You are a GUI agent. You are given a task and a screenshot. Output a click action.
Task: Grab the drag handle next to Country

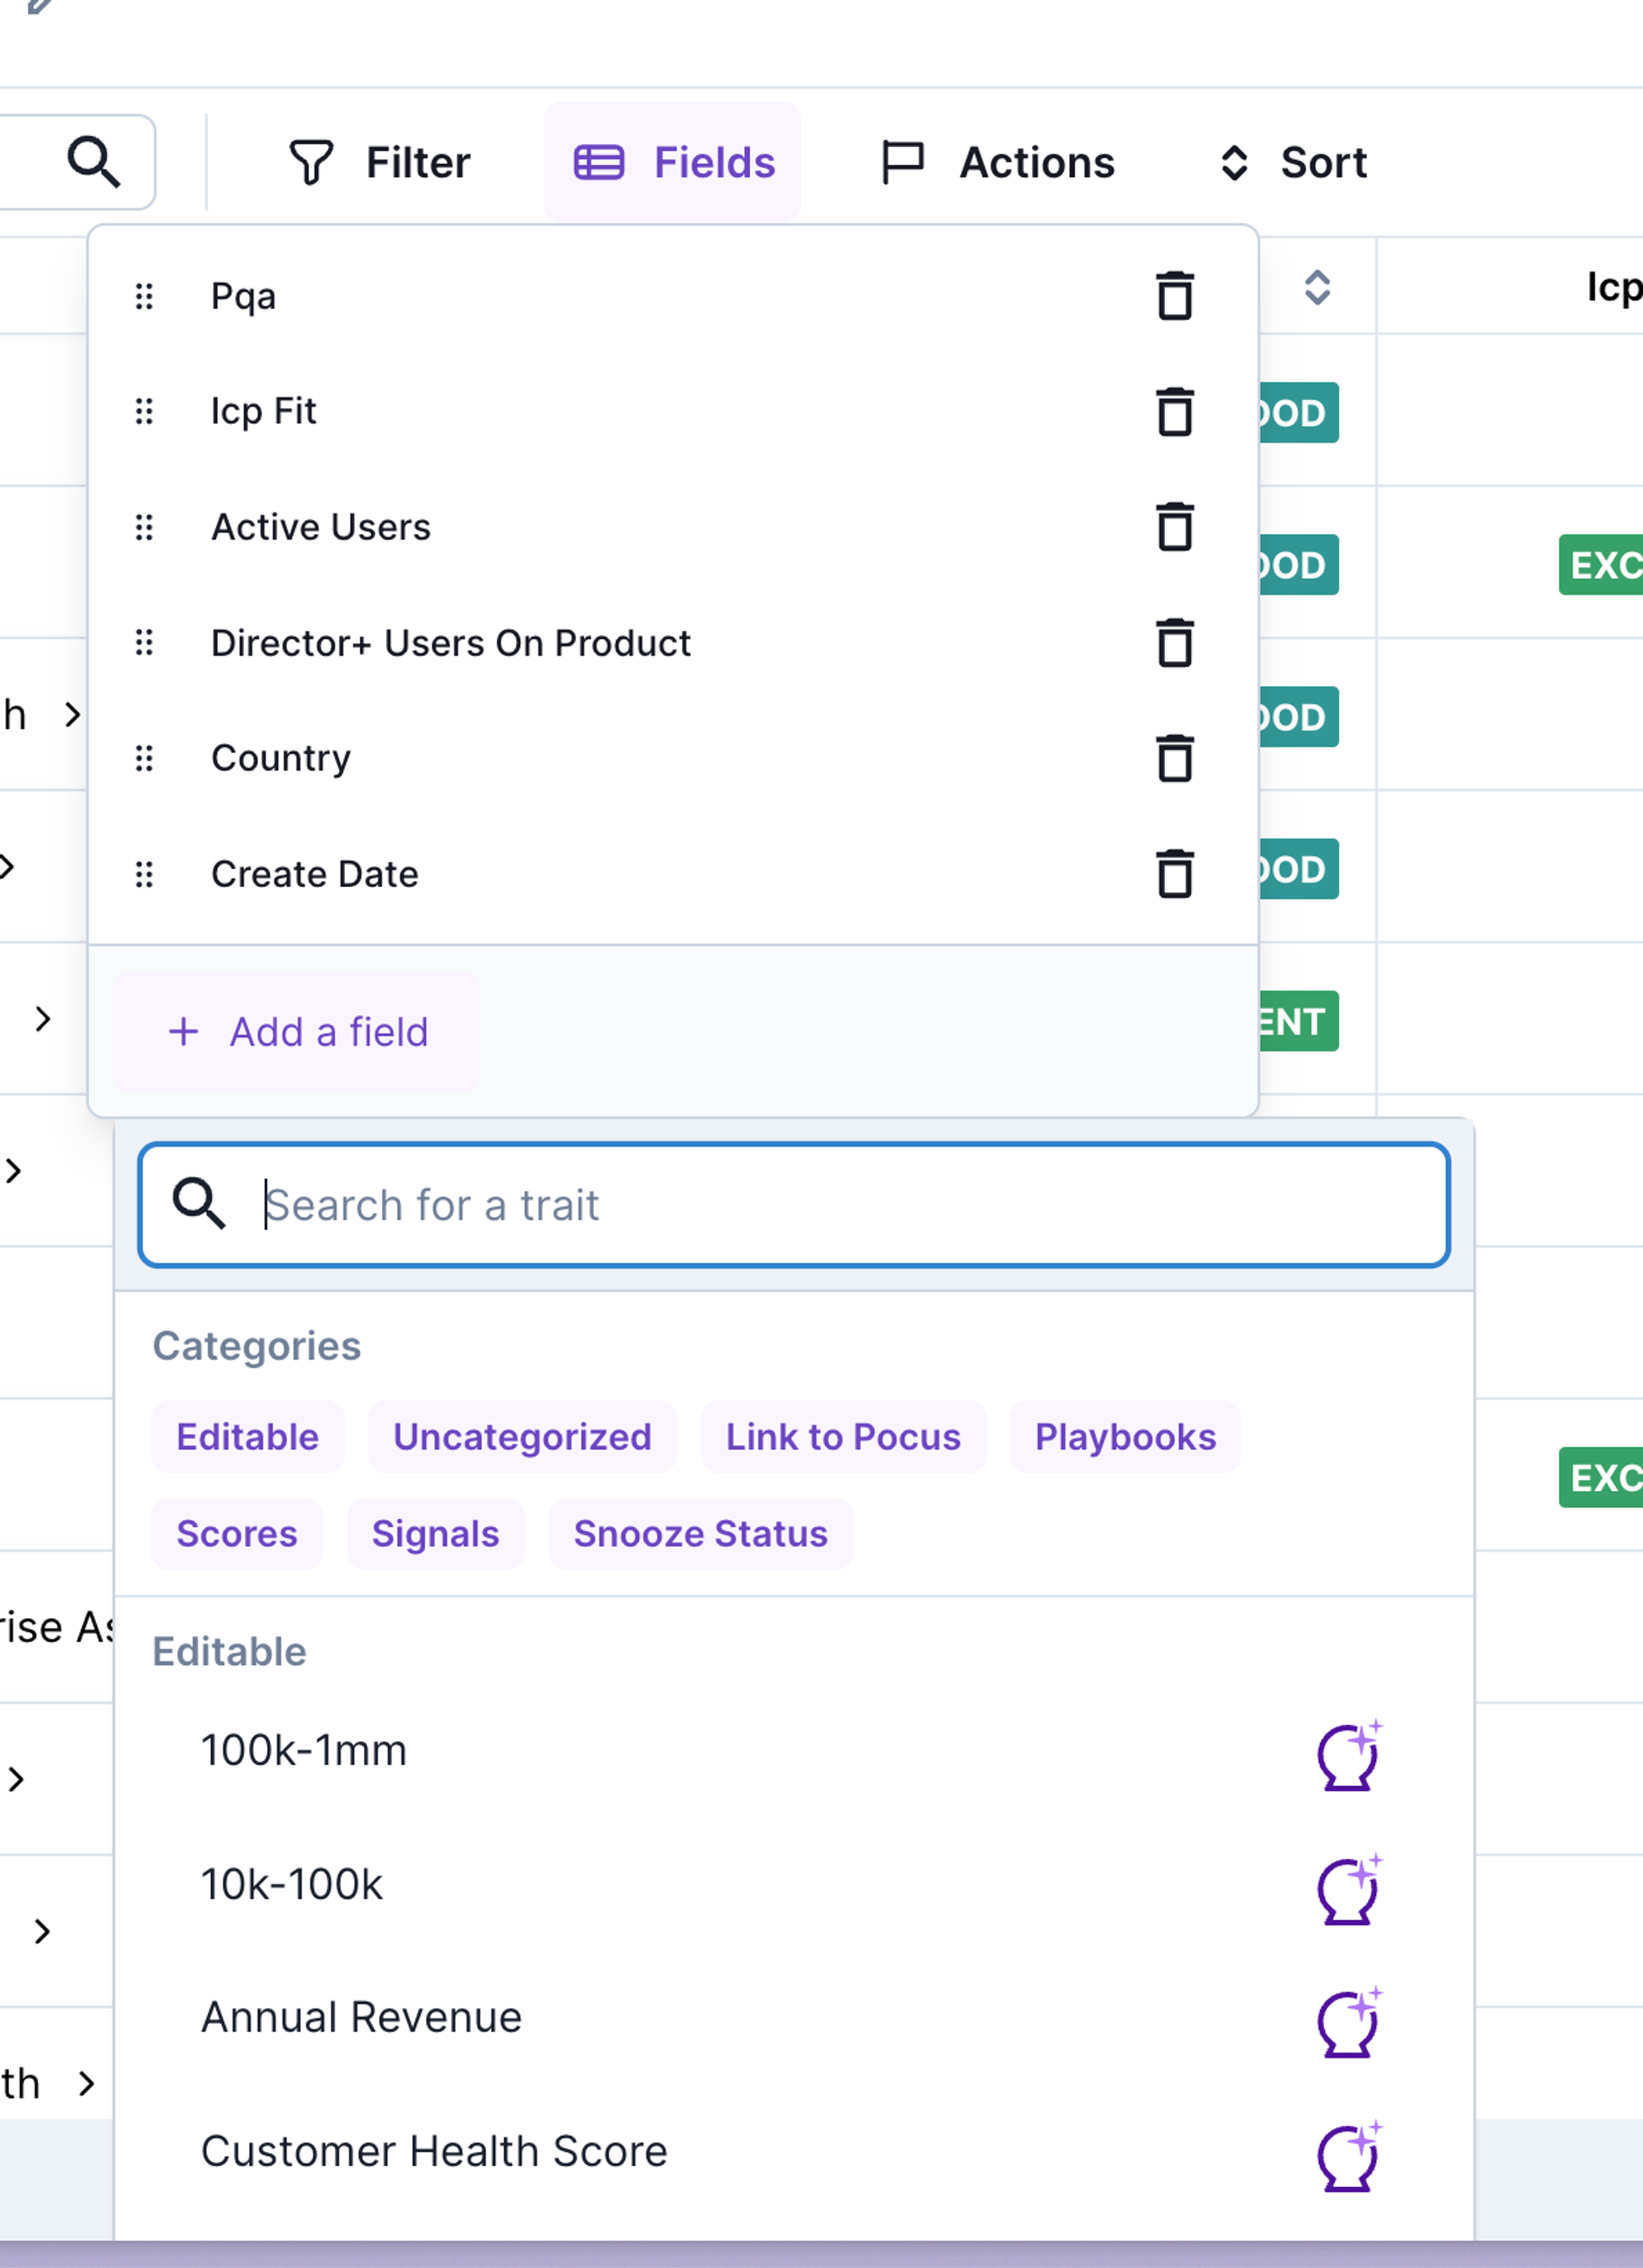click(x=144, y=758)
